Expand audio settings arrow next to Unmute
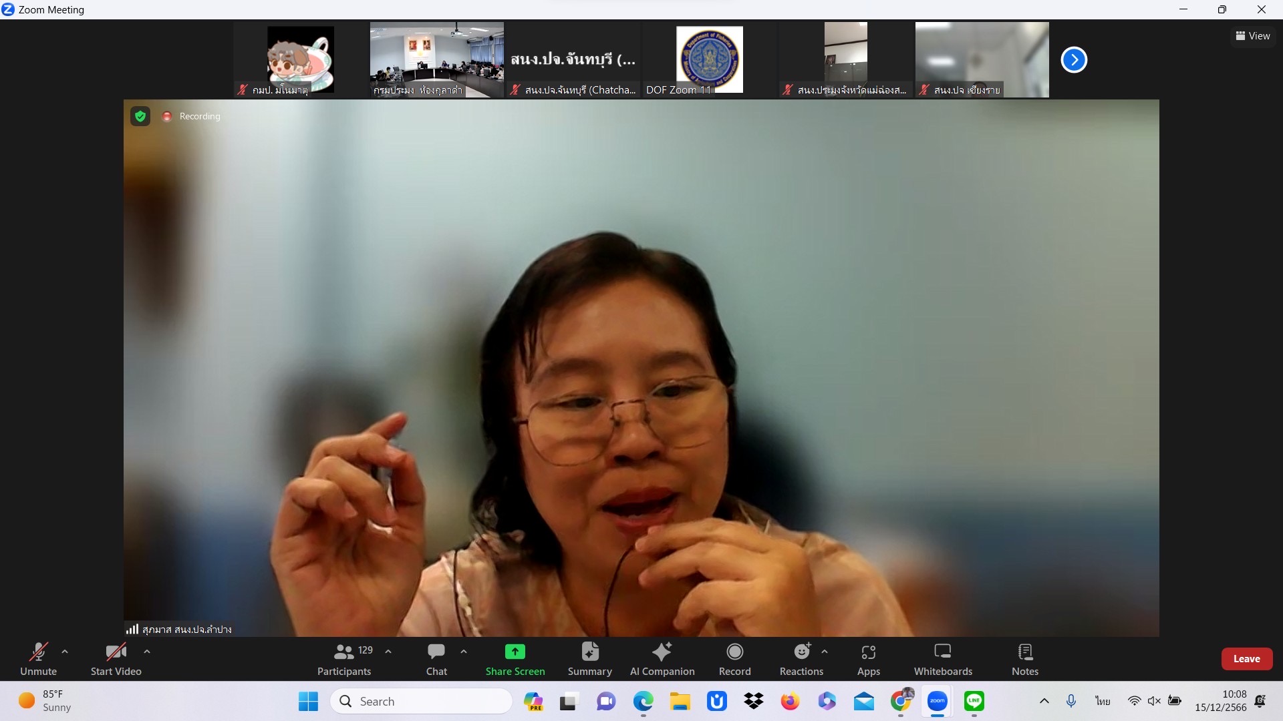Image resolution: width=1283 pixels, height=721 pixels. 65,652
